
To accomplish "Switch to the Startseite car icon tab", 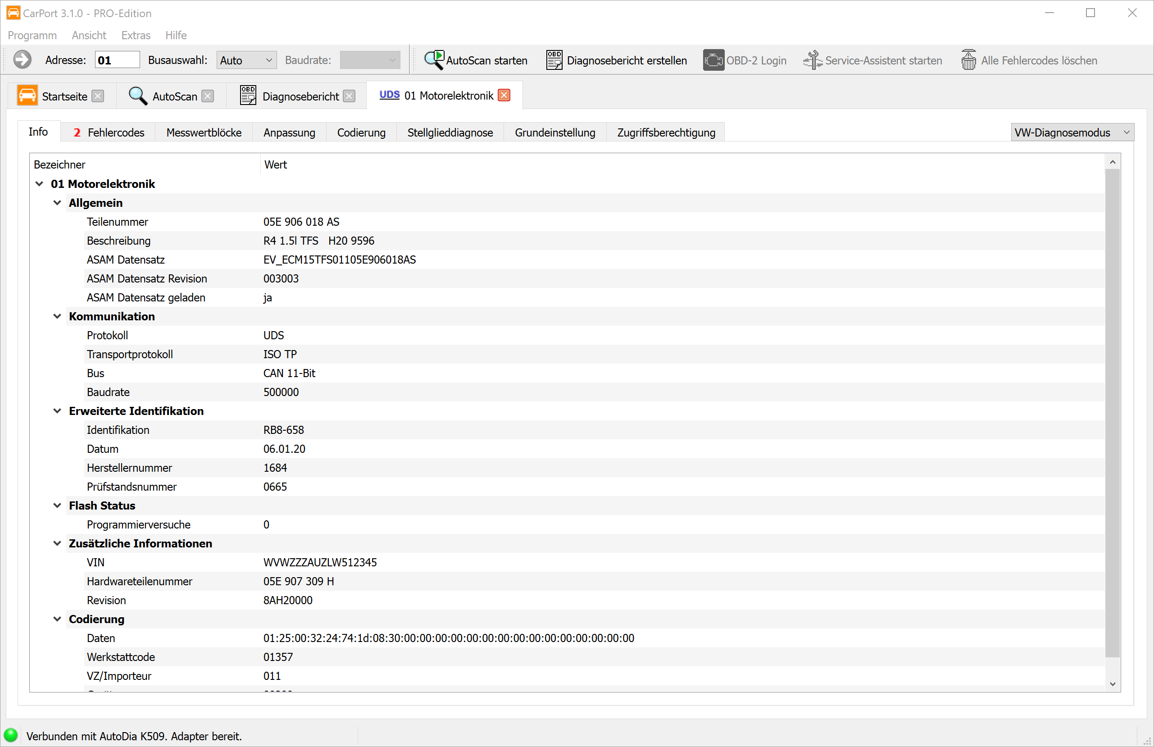I will [x=27, y=96].
